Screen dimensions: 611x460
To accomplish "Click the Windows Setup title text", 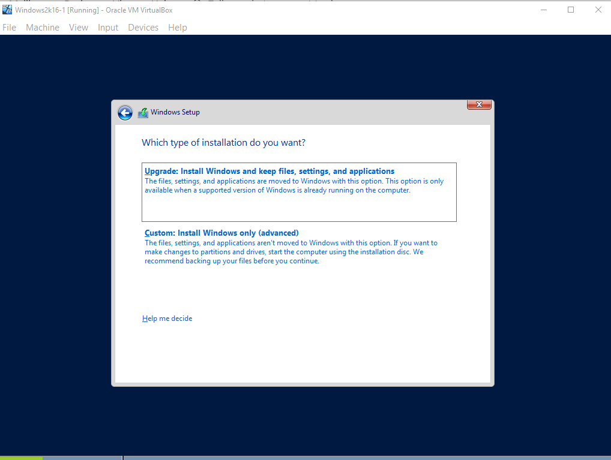I will pyautogui.click(x=175, y=112).
